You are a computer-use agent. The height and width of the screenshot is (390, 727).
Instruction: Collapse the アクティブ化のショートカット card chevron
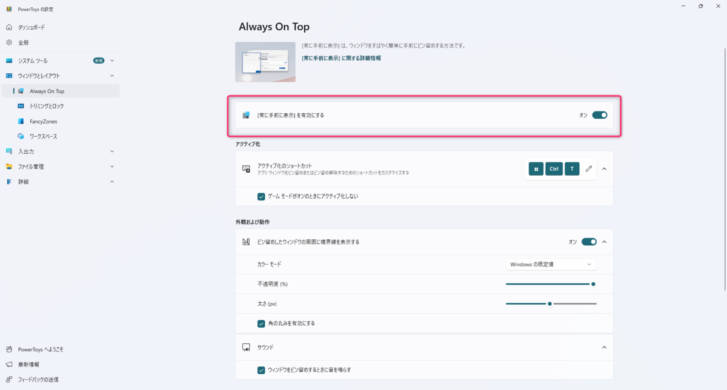(604, 169)
